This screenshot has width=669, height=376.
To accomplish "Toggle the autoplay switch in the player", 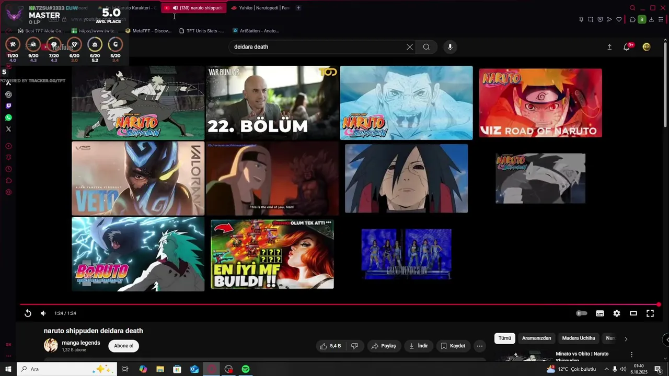I will pos(582,313).
